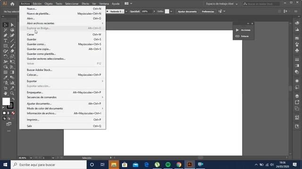Open the Objeto menu
The image size is (302, 169).
pyautogui.click(x=49, y=4)
